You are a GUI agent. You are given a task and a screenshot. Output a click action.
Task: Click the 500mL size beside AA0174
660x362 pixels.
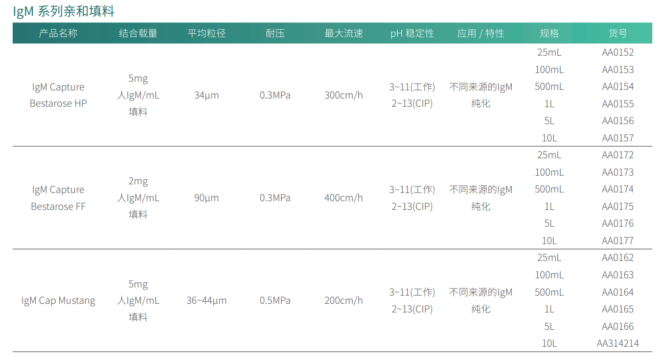click(549, 189)
